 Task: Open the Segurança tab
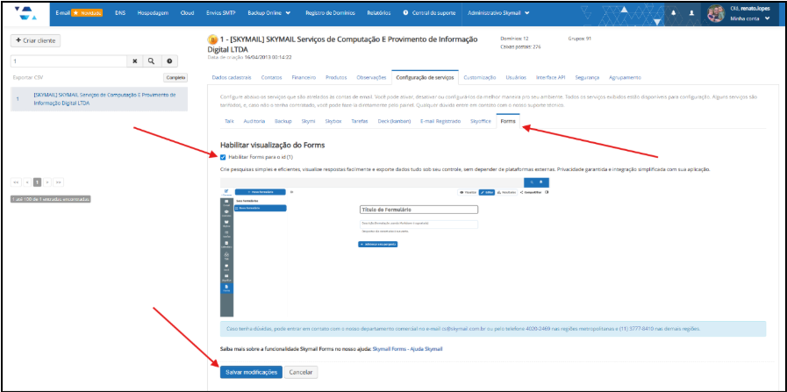pos(587,78)
